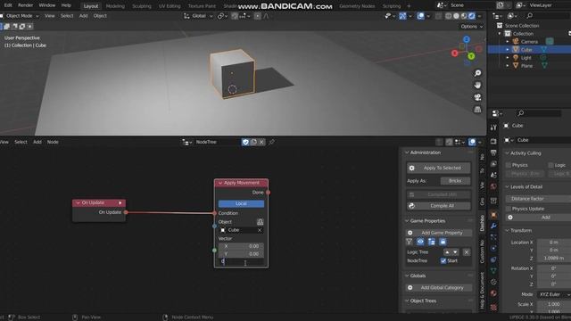Image resolution: width=571 pixels, height=321 pixels.
Task: Toggle camera view icon in the viewport
Action: click(x=477, y=97)
